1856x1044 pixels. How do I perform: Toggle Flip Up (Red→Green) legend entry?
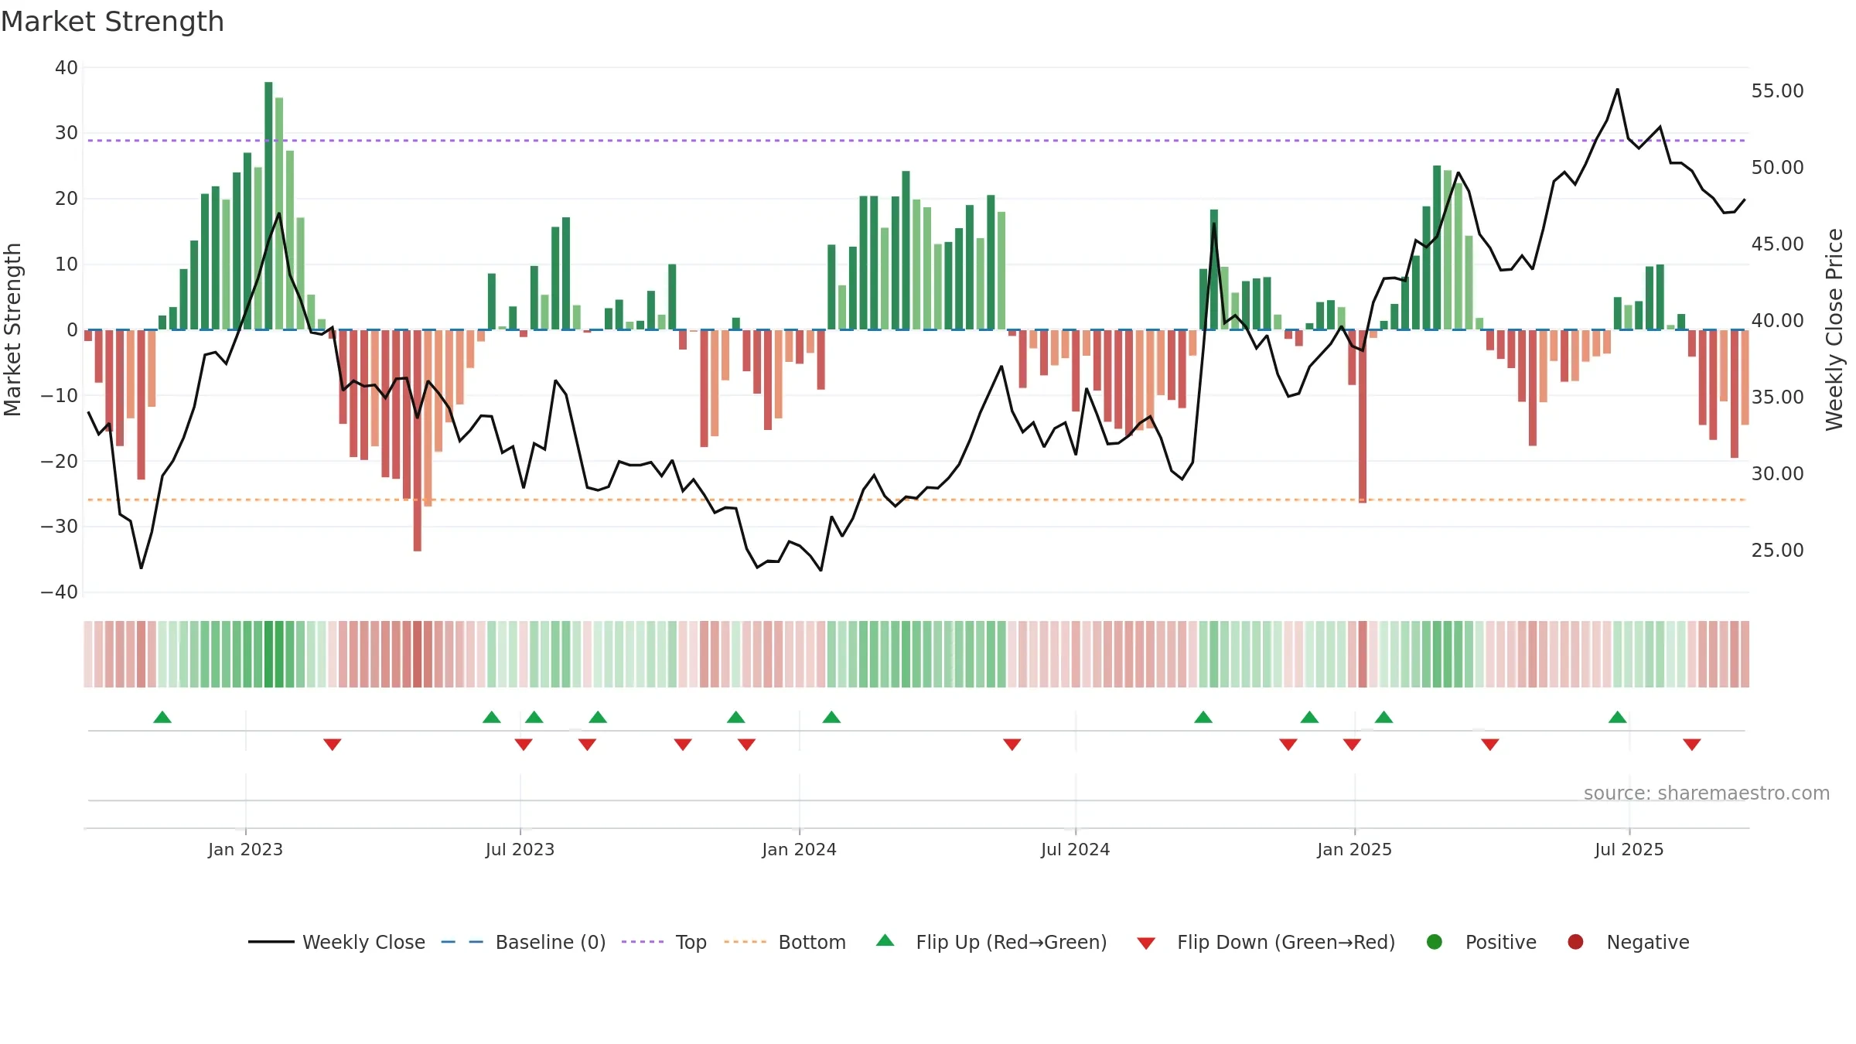[x=991, y=942]
